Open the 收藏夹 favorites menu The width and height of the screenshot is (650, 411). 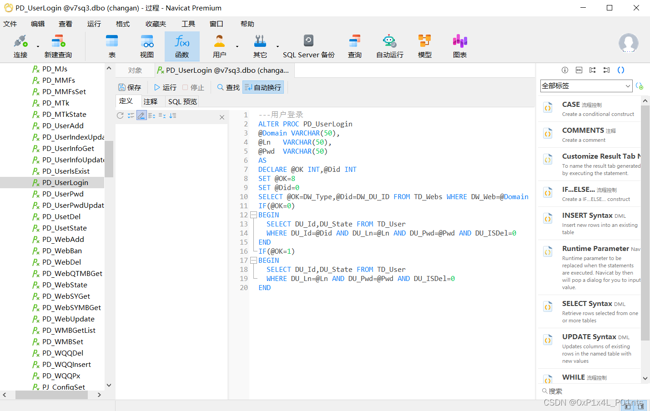tap(156, 24)
